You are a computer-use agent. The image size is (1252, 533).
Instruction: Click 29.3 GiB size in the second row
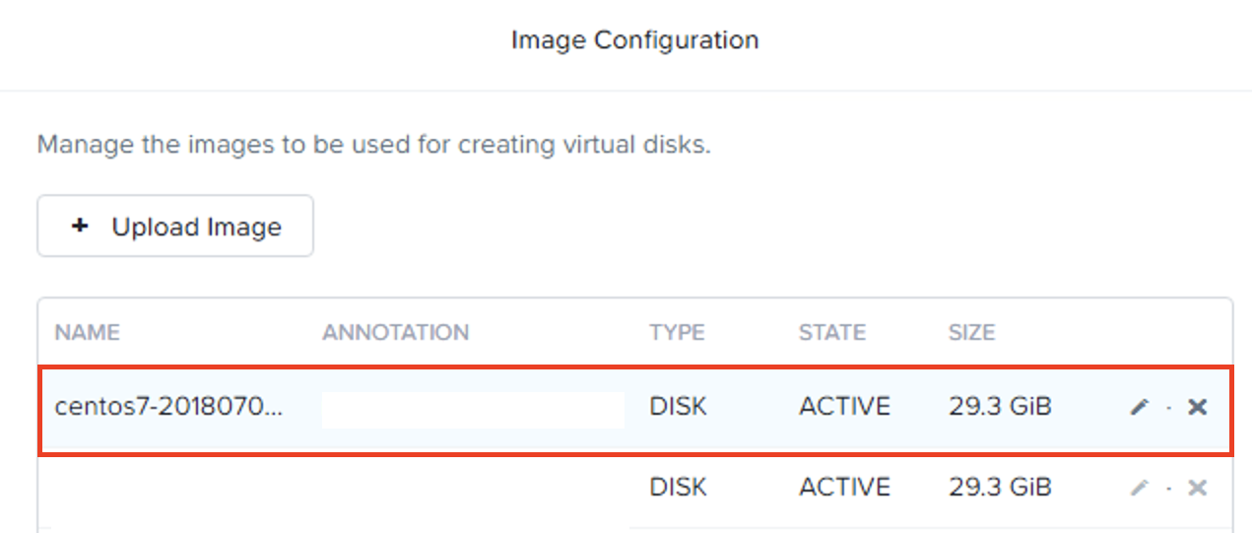coord(1000,488)
